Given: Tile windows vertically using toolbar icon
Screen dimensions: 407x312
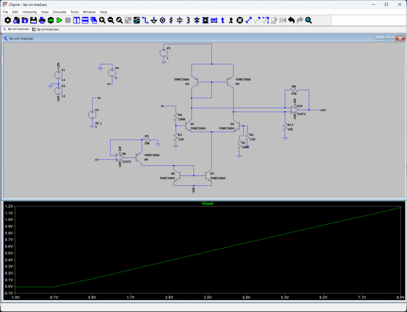Looking at the screenshot, I should pyautogui.click(x=76, y=20).
